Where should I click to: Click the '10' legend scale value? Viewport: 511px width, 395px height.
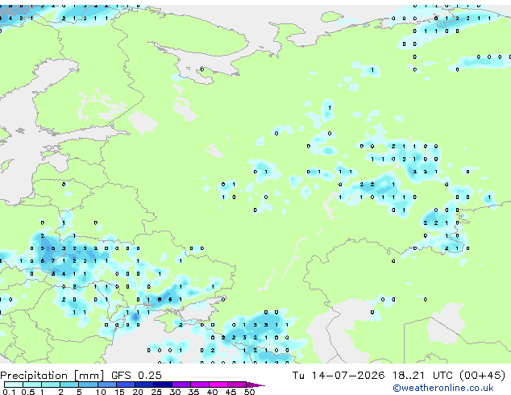click(101, 392)
